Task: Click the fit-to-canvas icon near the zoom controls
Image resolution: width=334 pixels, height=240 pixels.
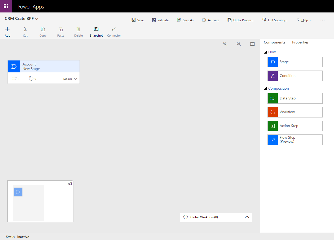Action: coord(252,44)
